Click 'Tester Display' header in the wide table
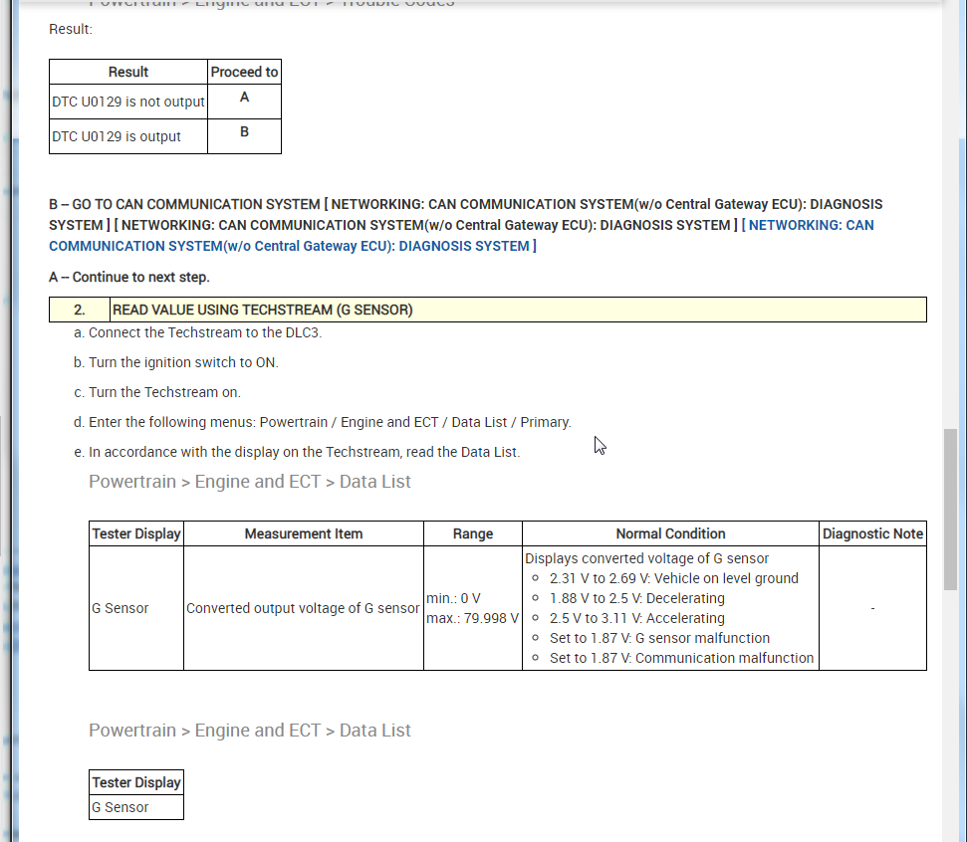 pos(136,533)
